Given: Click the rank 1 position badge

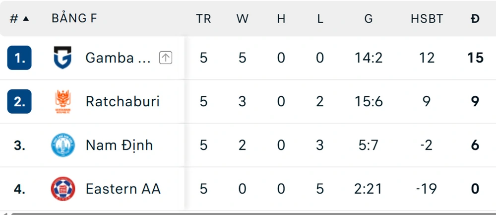Looking at the screenshot, I should [x=20, y=58].
